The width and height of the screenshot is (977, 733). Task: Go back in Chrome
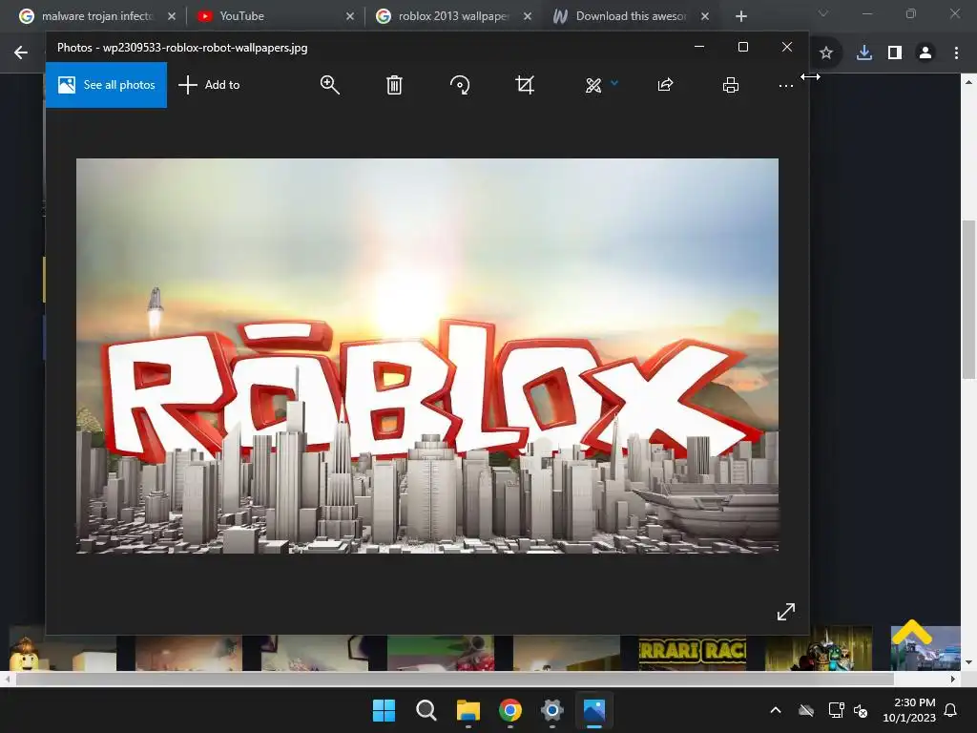[21, 53]
